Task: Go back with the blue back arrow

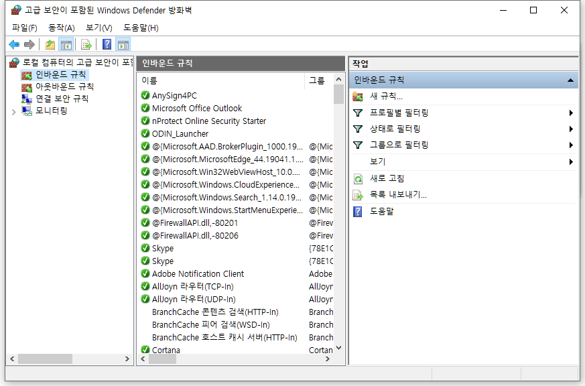Action: [x=14, y=45]
